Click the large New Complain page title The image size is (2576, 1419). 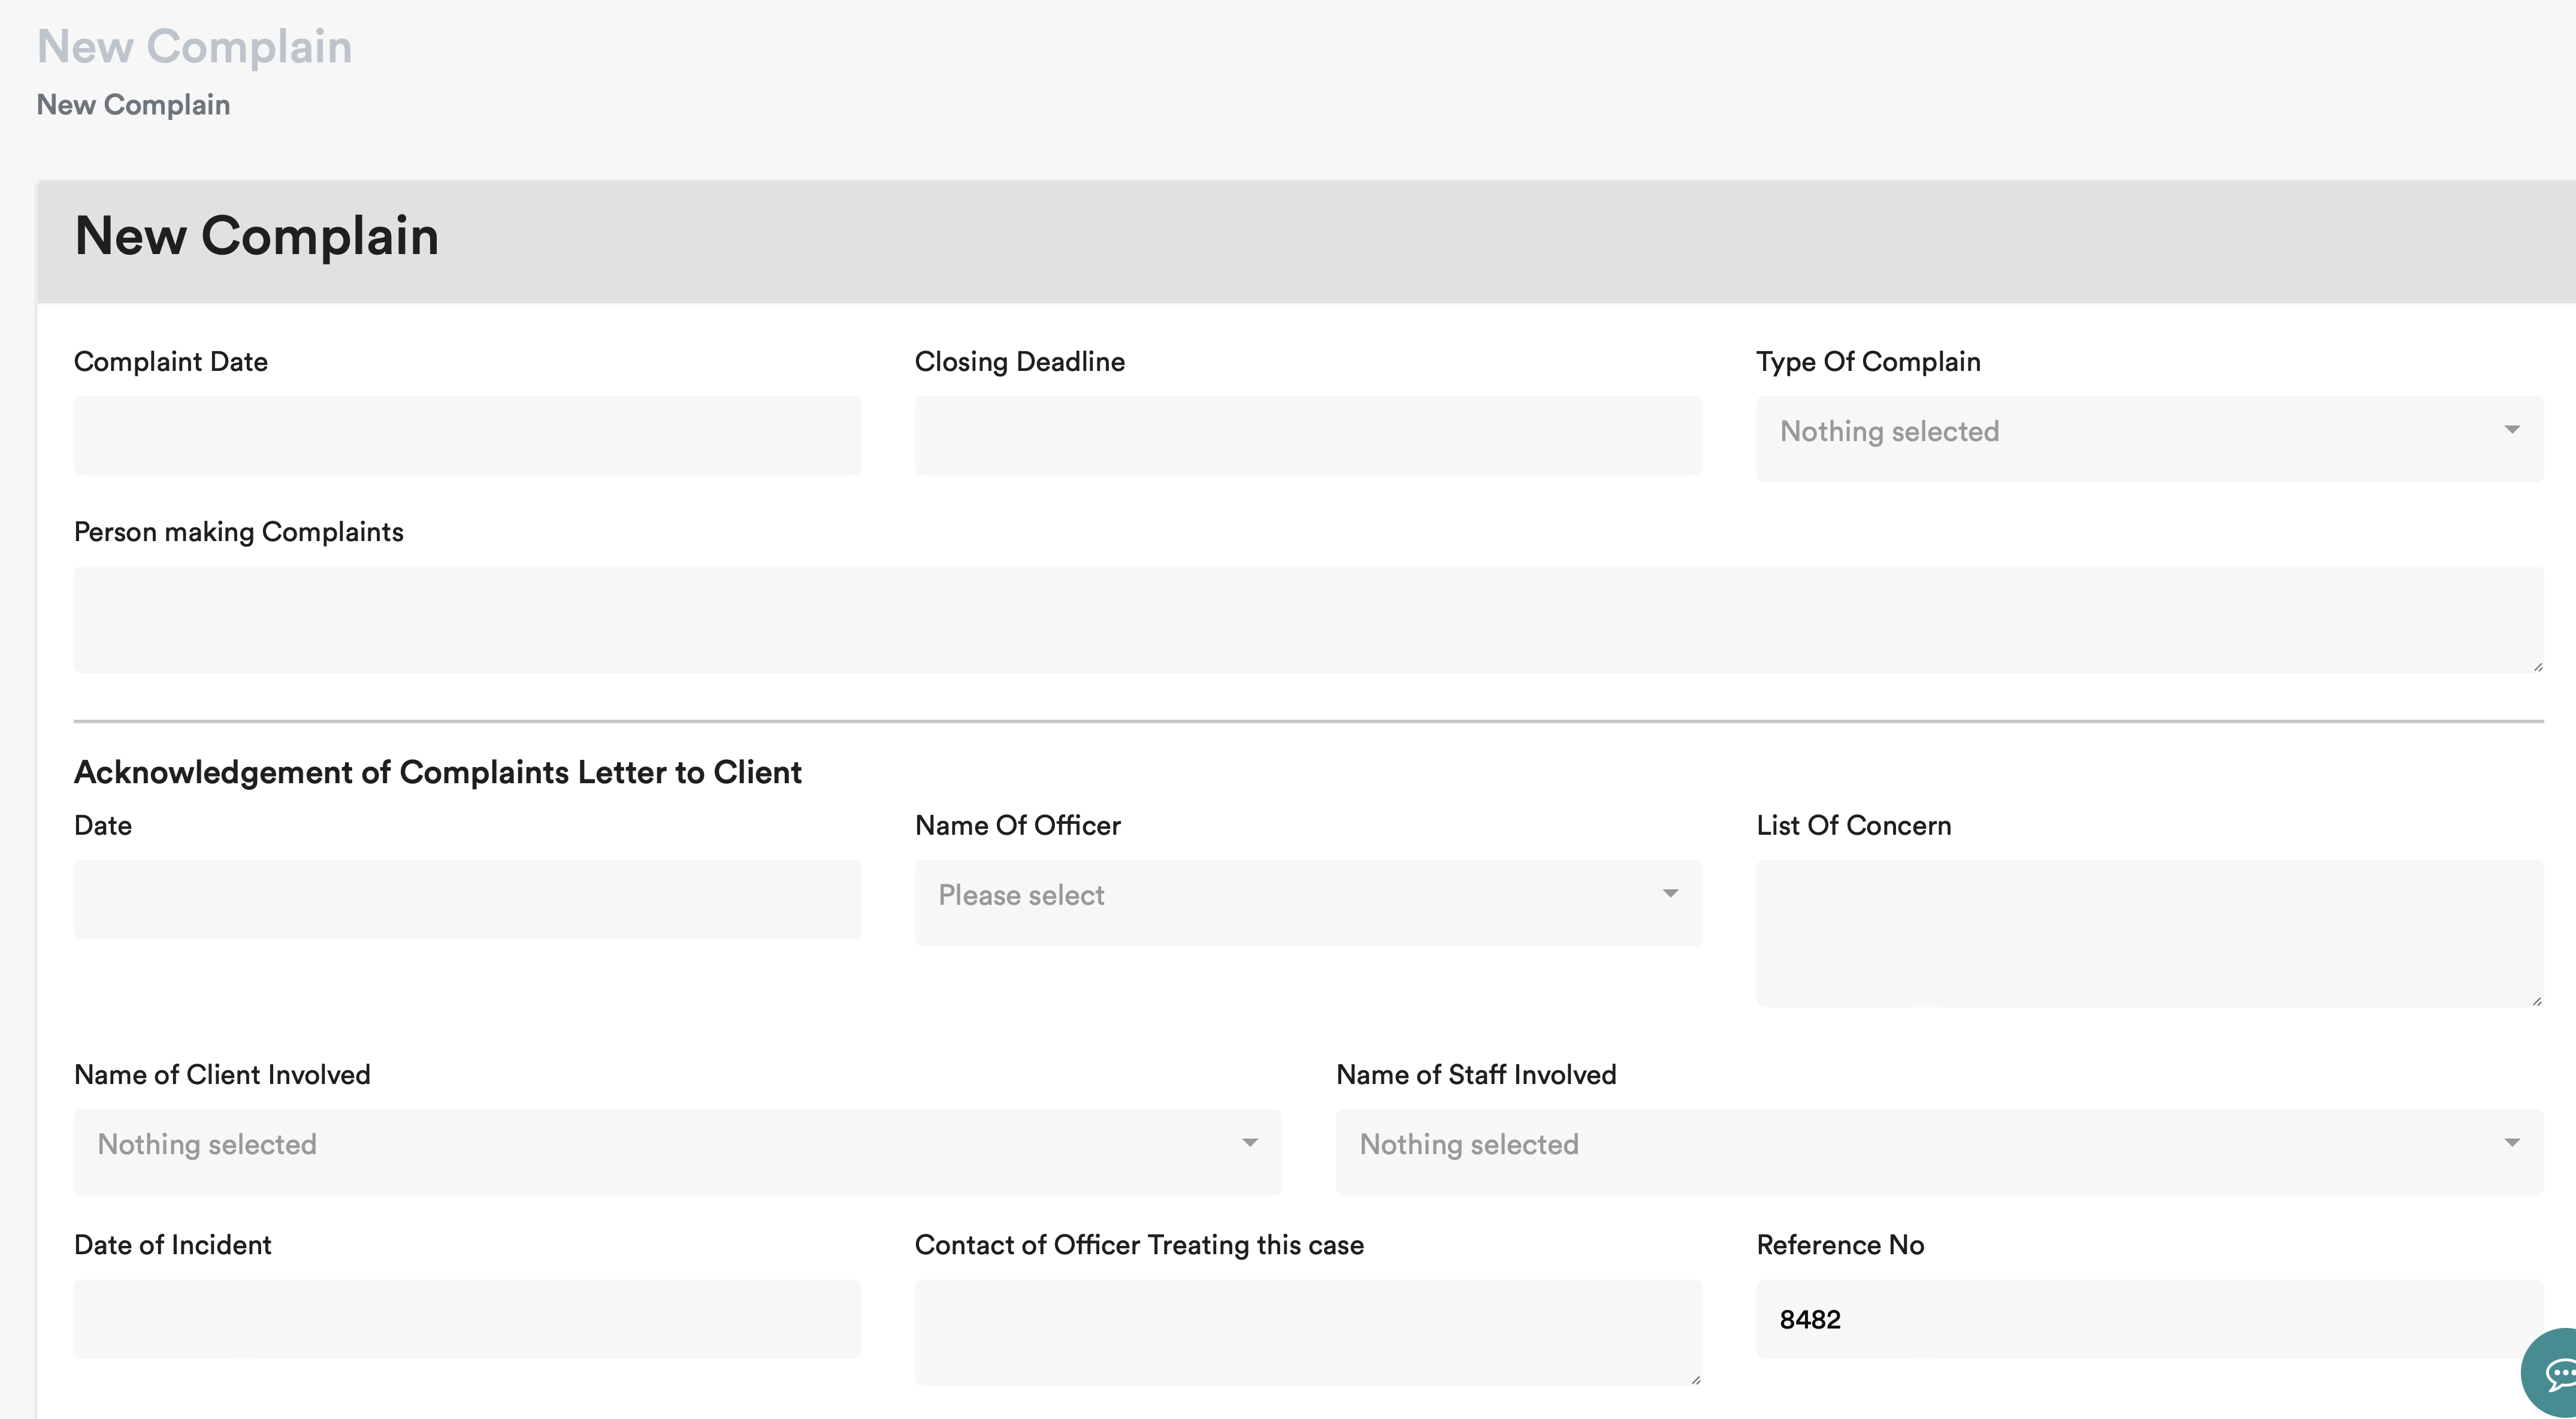194,46
